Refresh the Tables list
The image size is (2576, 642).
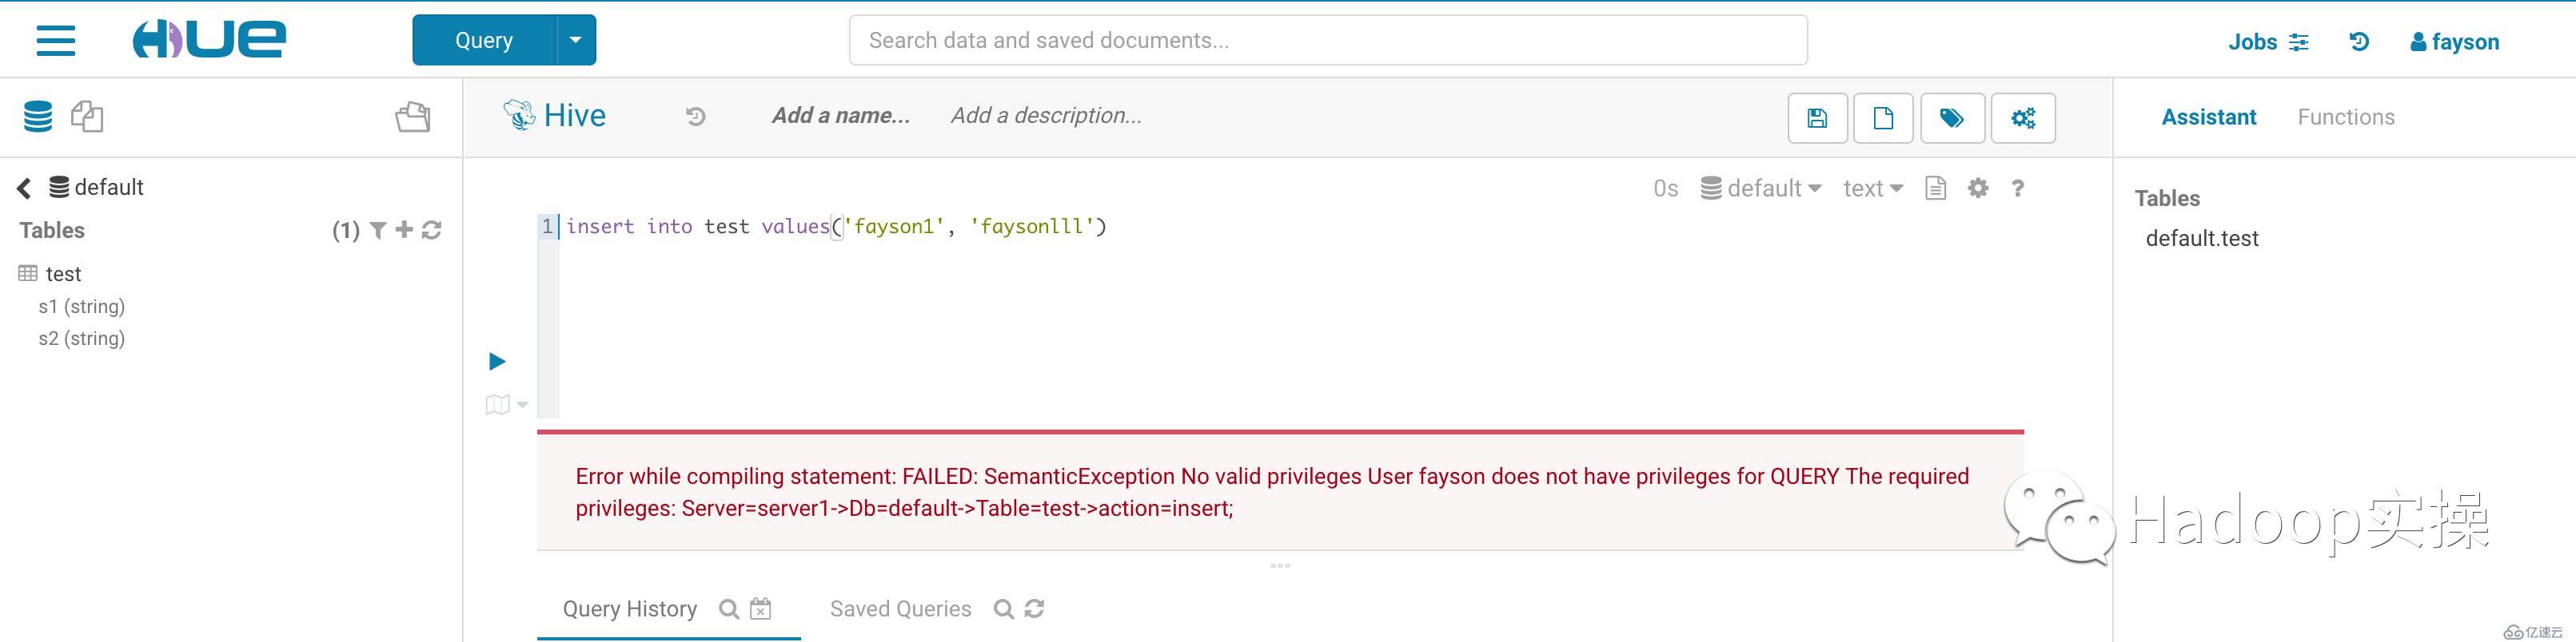click(432, 230)
